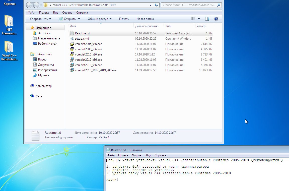
Task: Click the setup.cmd file icon
Action: [72, 39]
